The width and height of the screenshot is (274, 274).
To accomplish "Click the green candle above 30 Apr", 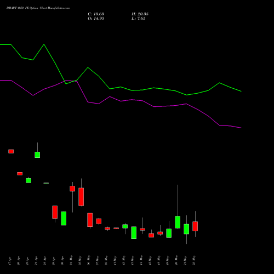I will click(x=64, y=219).
